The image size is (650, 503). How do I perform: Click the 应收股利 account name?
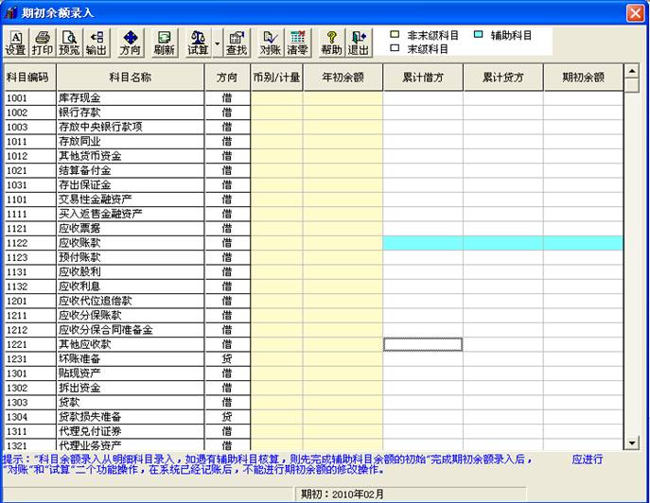click(x=79, y=272)
